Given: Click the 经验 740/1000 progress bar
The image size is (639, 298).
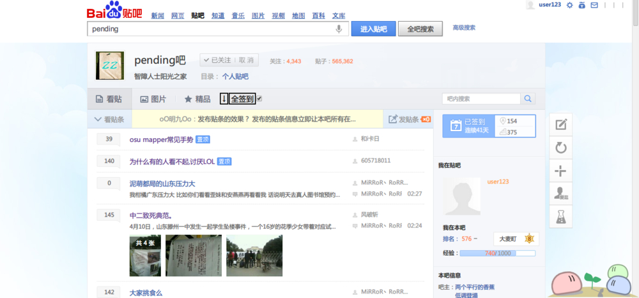Looking at the screenshot, I should click(x=498, y=253).
